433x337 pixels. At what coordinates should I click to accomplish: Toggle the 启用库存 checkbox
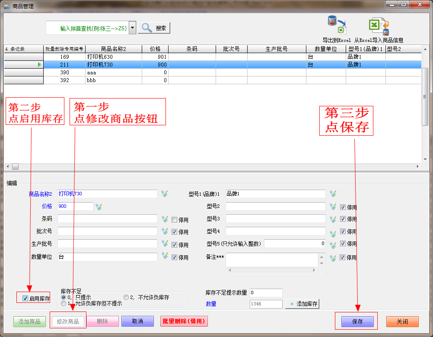tap(25, 299)
